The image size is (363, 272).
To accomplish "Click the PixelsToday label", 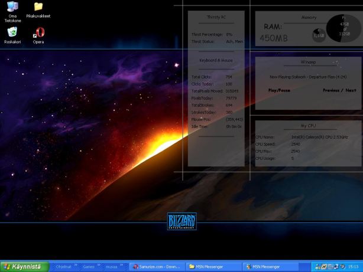I will [202, 98].
